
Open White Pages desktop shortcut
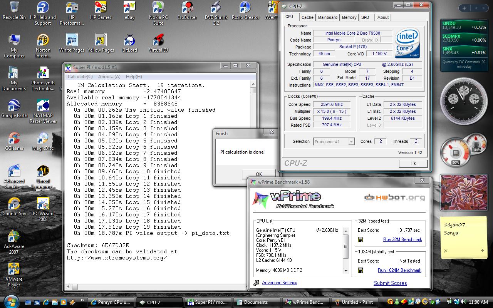click(x=72, y=43)
